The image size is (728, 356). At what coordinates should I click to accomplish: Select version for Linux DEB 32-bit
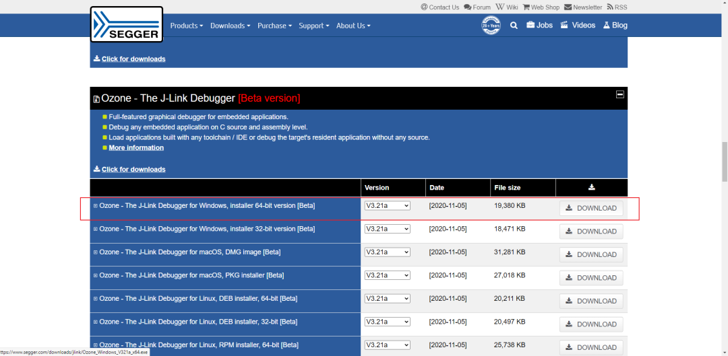387,321
